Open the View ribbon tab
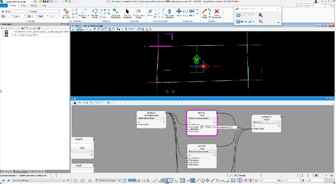Image resolution: width=336 pixels, height=184 pixels. 24,6
